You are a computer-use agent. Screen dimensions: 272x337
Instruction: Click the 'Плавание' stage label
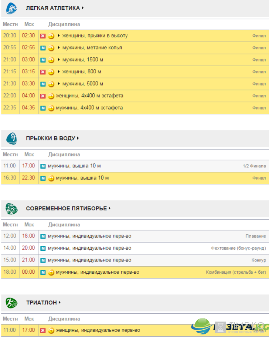coord(256,236)
